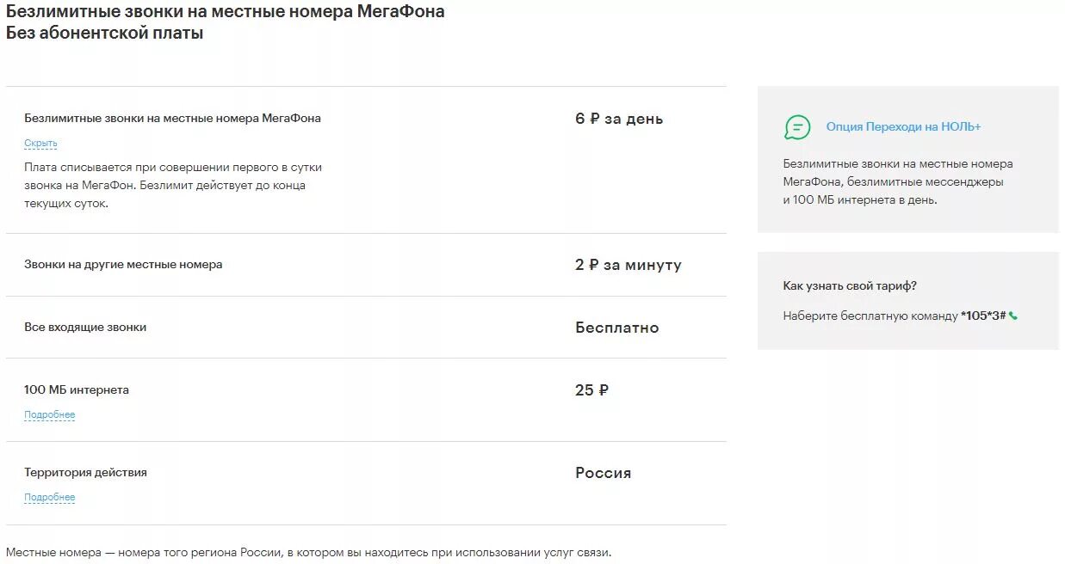The width and height of the screenshot is (1065, 564).
Task: Click the Россия value
Action: (603, 473)
